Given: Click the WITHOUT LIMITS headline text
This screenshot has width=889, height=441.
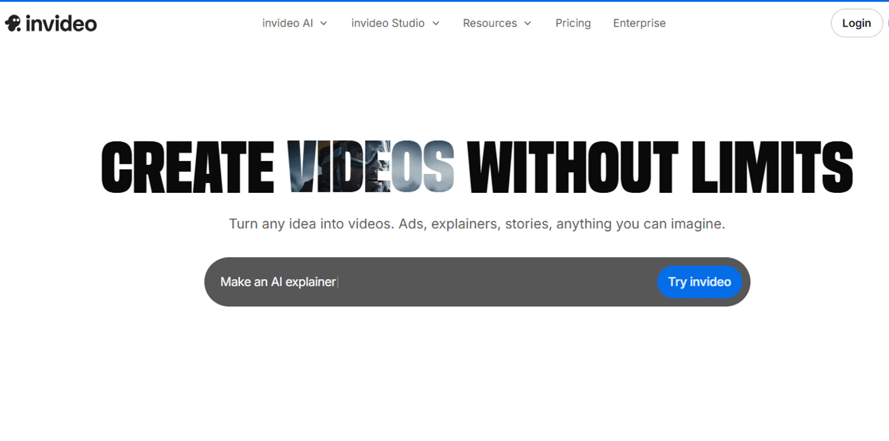Looking at the screenshot, I should coord(659,167).
